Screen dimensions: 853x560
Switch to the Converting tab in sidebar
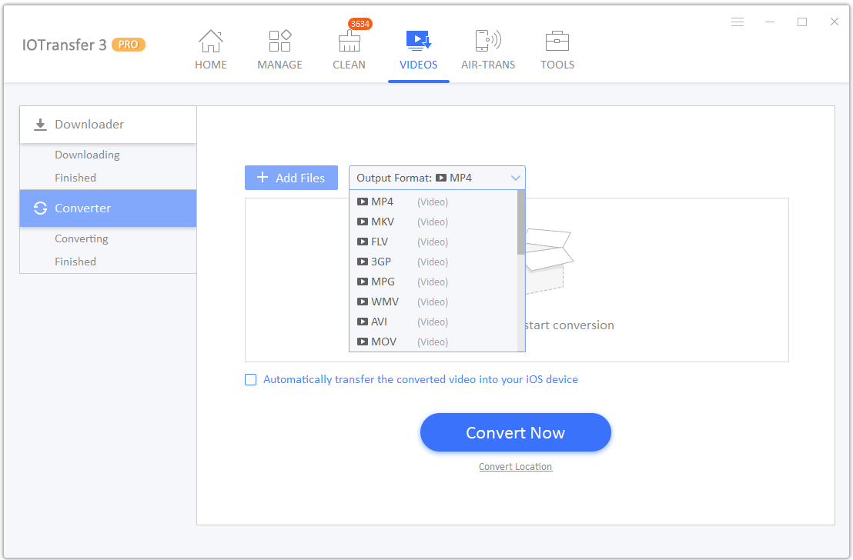pyautogui.click(x=82, y=238)
